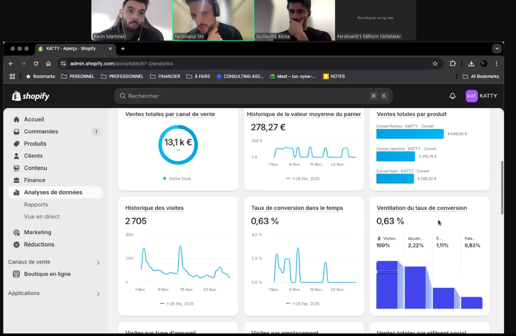Image resolution: width=516 pixels, height=336 pixels.
Task: Click the Marketing target icon
Action: (x=16, y=232)
